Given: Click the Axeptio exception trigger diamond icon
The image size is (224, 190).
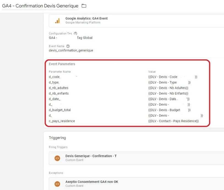Looking at the screenshot, I should point(57,184).
